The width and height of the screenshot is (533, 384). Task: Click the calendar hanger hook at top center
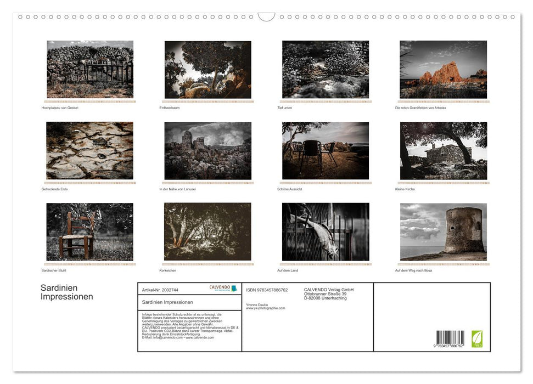[266, 17]
